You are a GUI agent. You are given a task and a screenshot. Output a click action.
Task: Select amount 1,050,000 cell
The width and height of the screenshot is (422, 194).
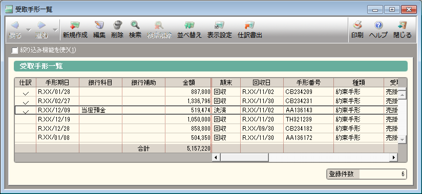coord(188,119)
